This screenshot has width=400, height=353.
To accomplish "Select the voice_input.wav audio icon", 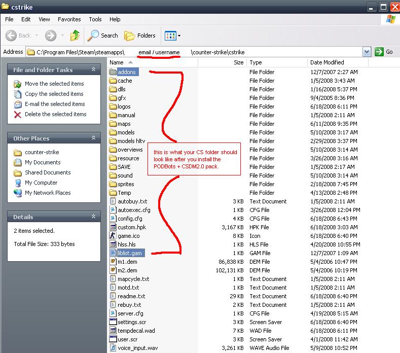I will tap(113, 348).
